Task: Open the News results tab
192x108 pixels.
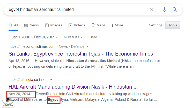Action: 31,25
